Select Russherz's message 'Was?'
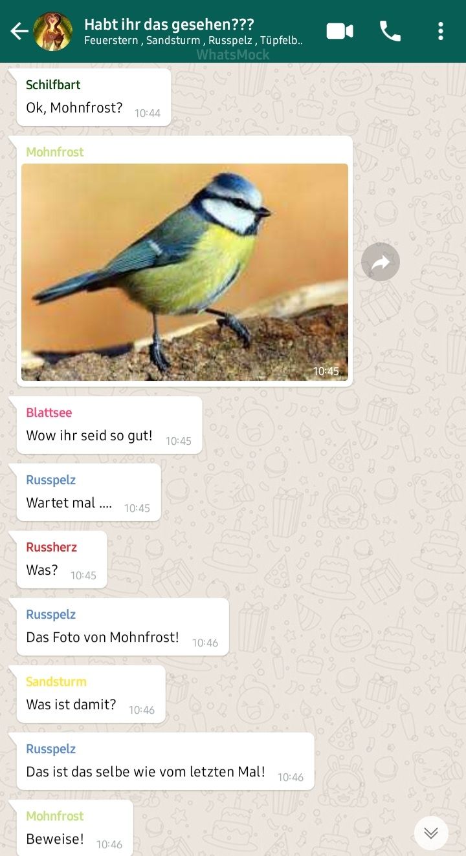The image size is (466, 856). pos(42,570)
